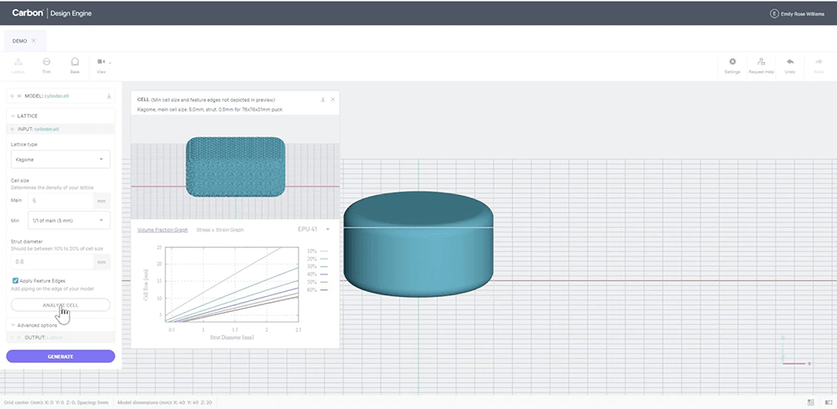The width and height of the screenshot is (837, 409).
Task: Click the GENERATE button
Action: point(60,356)
